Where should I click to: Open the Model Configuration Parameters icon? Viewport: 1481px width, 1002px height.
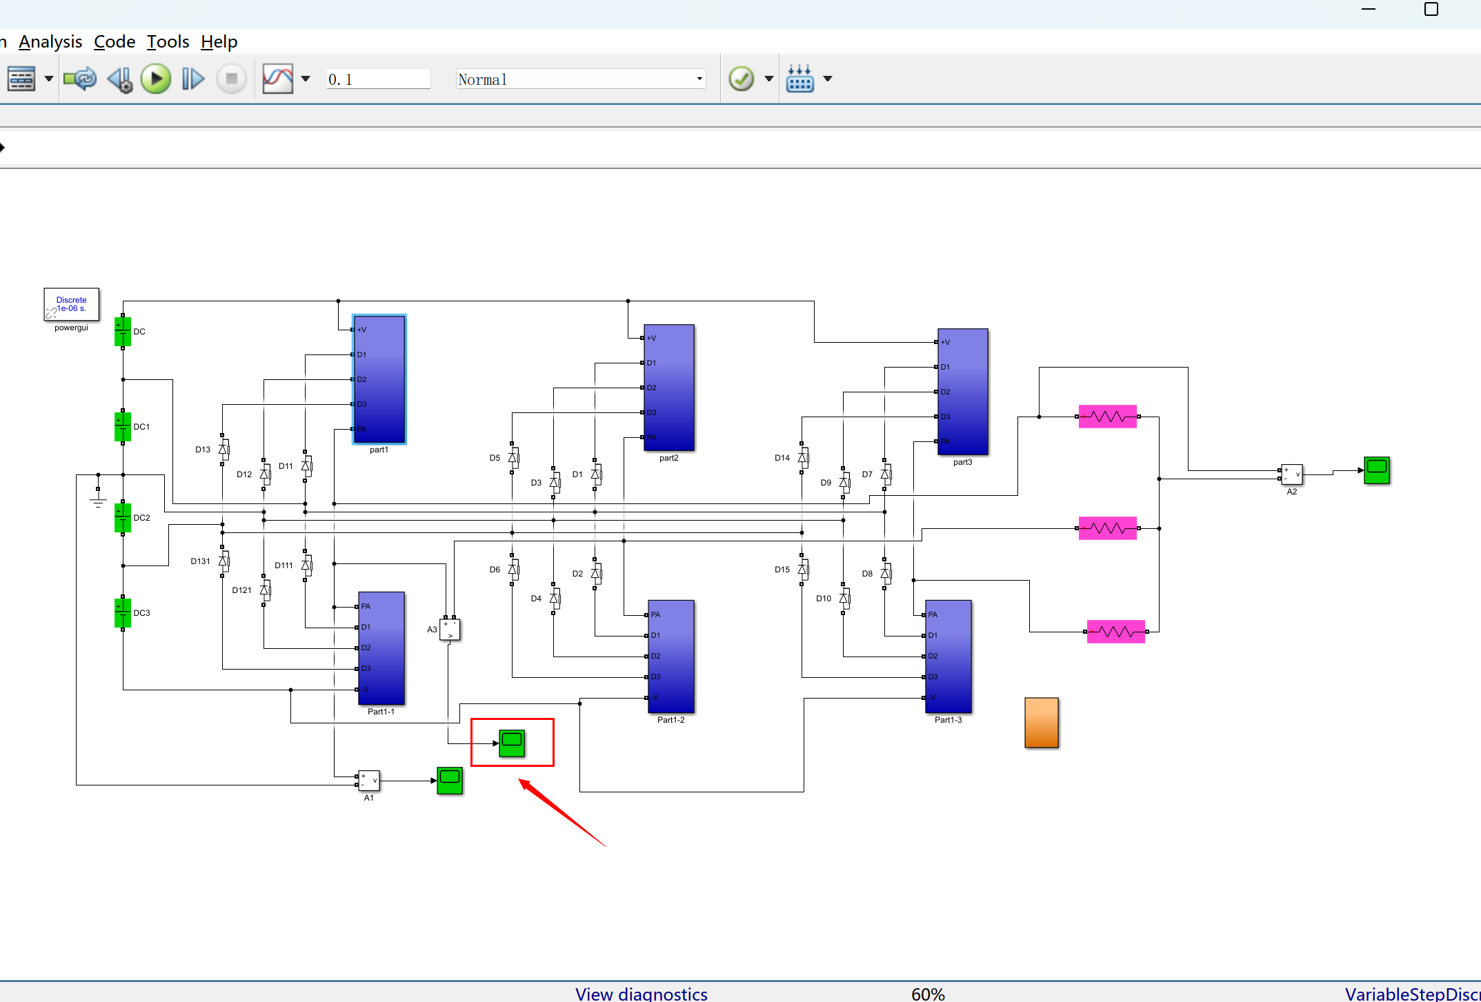point(21,79)
